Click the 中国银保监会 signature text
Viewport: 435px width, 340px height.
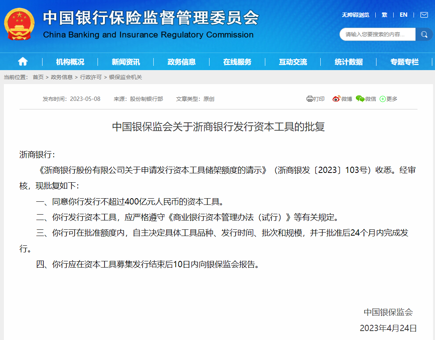click(x=388, y=312)
